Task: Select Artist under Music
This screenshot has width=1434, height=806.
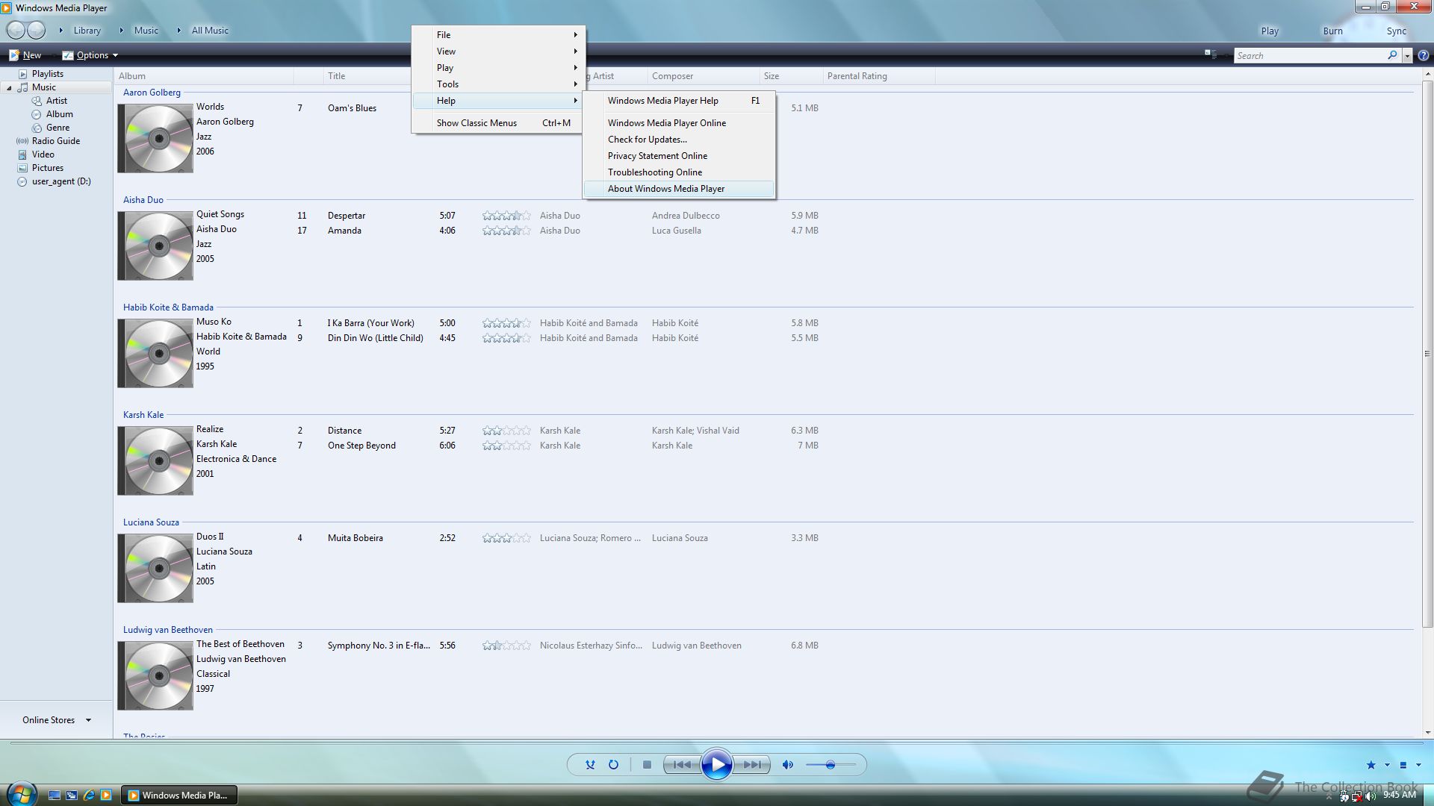Action: (x=57, y=101)
